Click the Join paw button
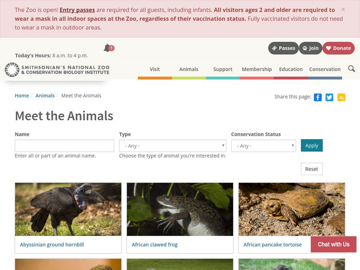Viewport: 360px width, 270px height. [x=310, y=48]
